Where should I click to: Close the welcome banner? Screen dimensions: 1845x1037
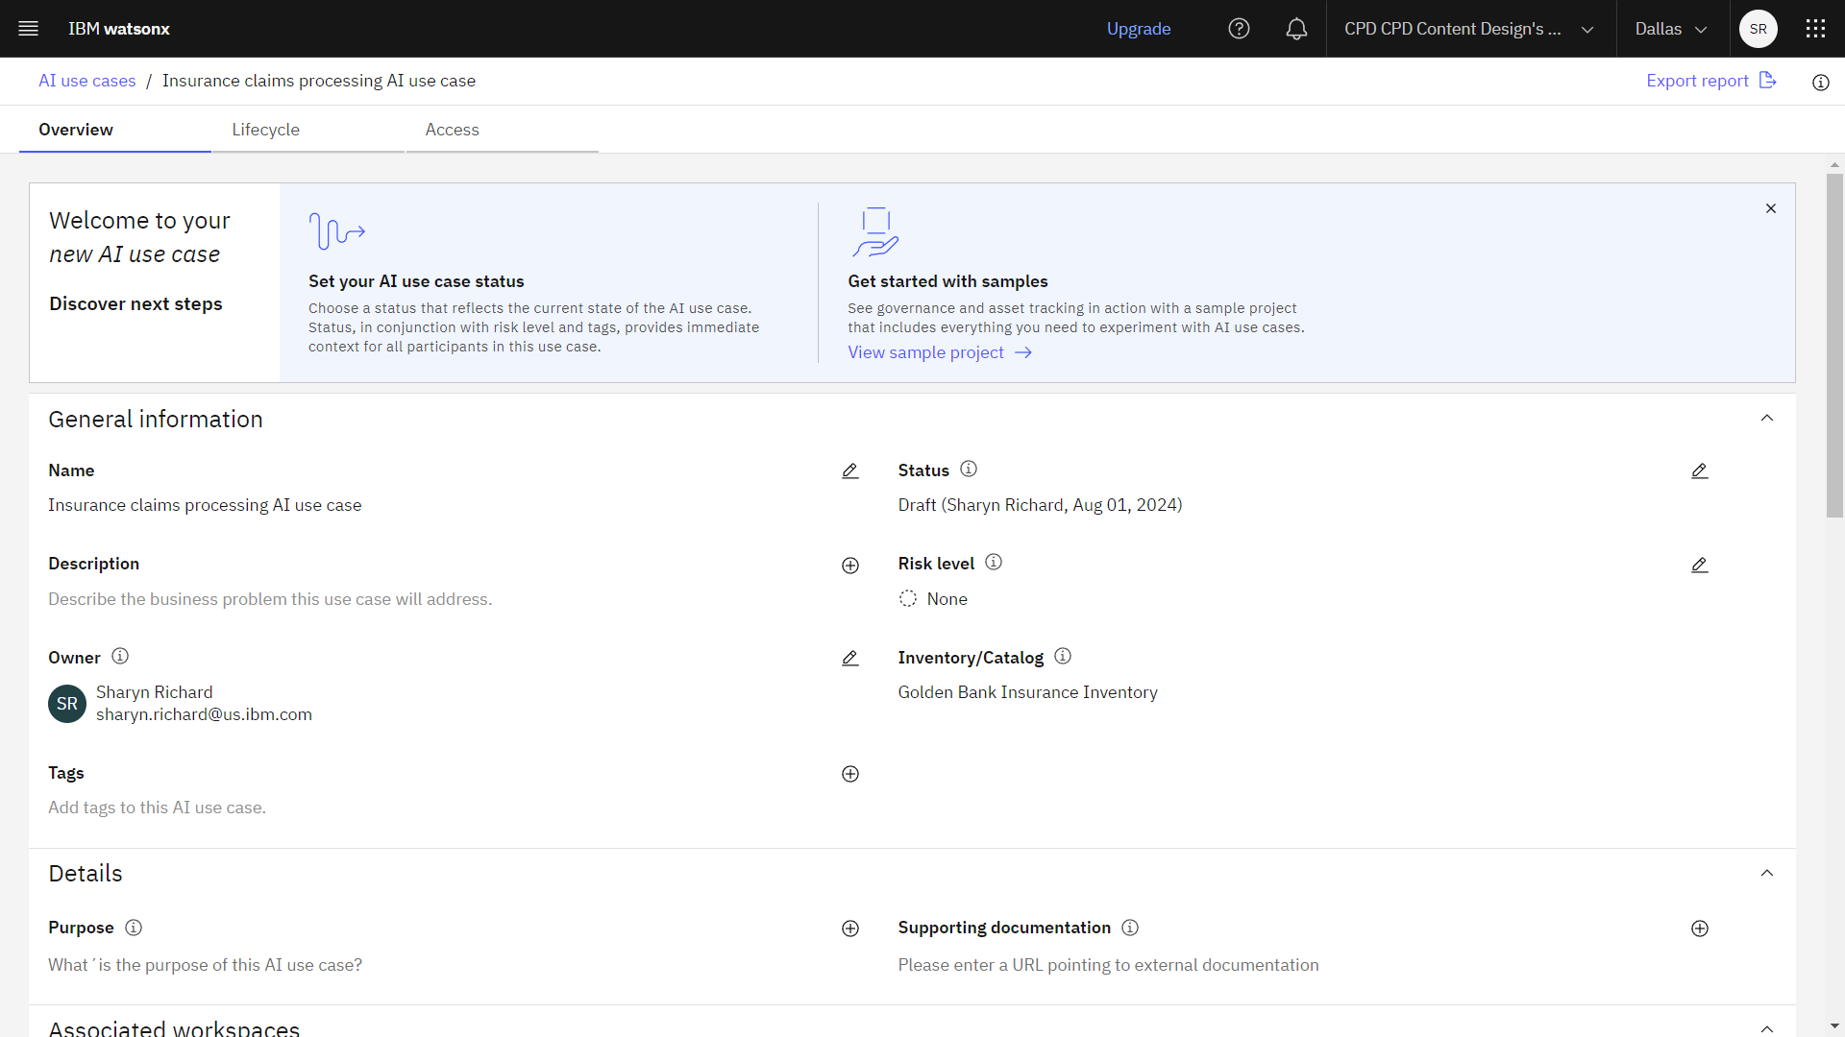coord(1771,208)
